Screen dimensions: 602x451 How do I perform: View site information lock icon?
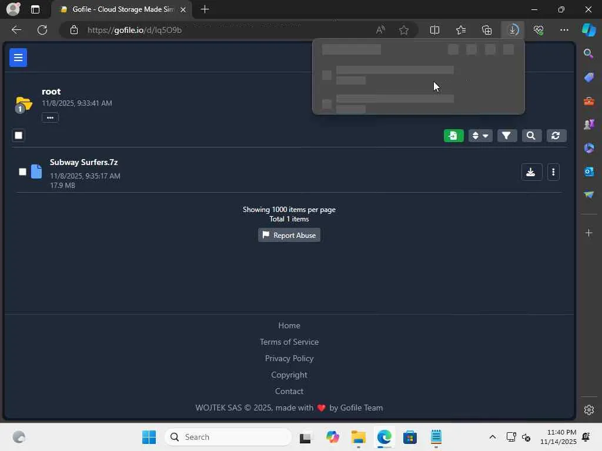point(74,30)
